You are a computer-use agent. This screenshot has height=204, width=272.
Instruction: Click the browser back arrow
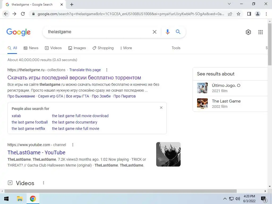point(6,14)
